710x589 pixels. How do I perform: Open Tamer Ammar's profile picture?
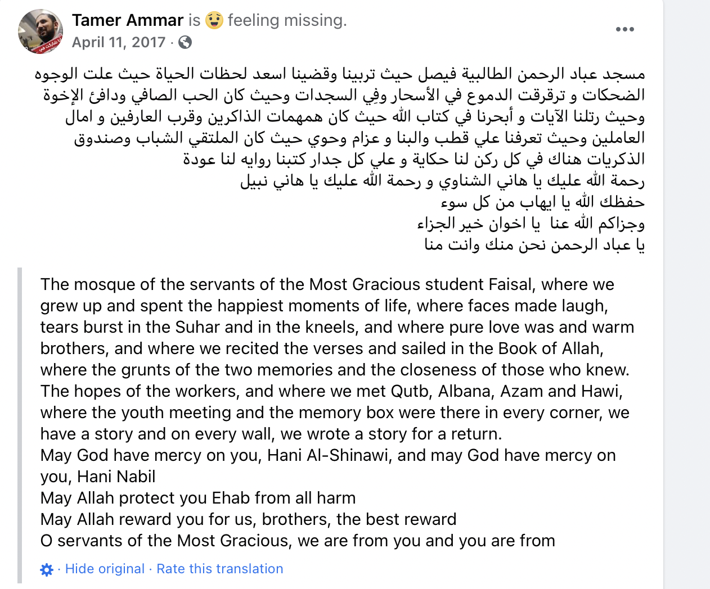point(41,31)
